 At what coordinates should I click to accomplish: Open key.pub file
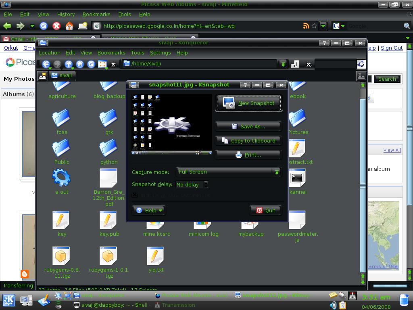point(109,224)
